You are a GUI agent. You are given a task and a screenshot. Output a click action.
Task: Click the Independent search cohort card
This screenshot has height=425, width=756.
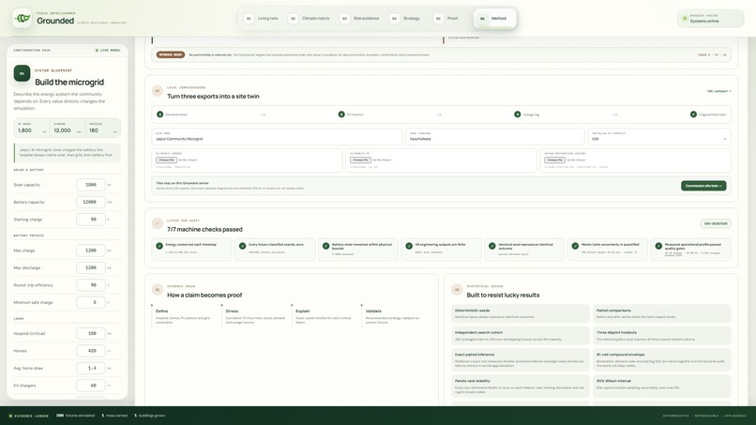521,336
